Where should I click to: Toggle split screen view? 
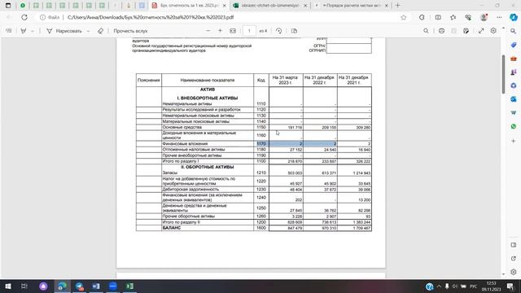pyautogui.click(x=438, y=17)
